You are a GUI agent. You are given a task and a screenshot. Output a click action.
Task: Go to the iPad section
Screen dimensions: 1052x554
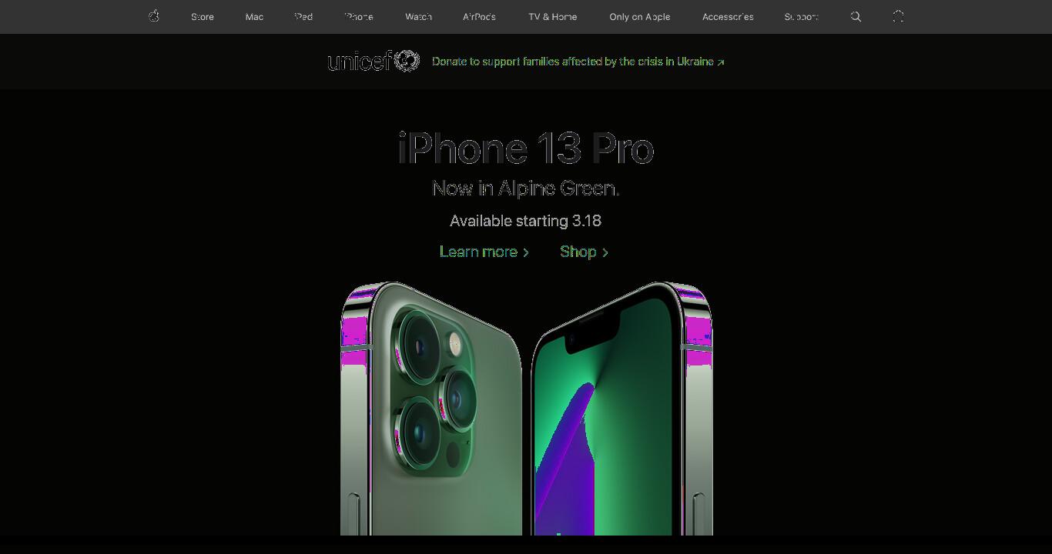pyautogui.click(x=303, y=17)
